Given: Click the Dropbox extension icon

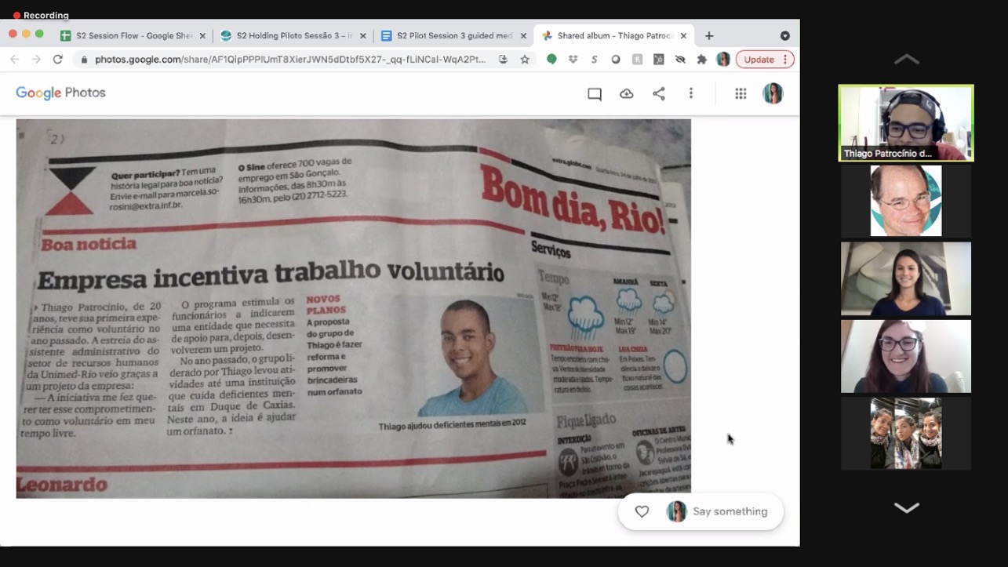Looking at the screenshot, I should (x=573, y=60).
